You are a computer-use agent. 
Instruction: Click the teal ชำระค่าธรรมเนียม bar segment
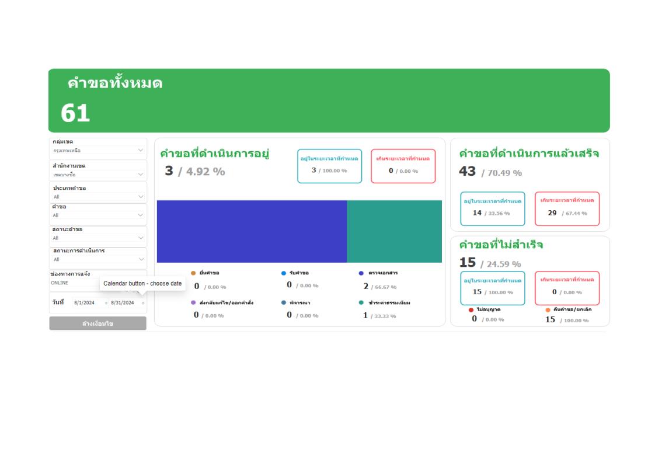pyautogui.click(x=394, y=231)
